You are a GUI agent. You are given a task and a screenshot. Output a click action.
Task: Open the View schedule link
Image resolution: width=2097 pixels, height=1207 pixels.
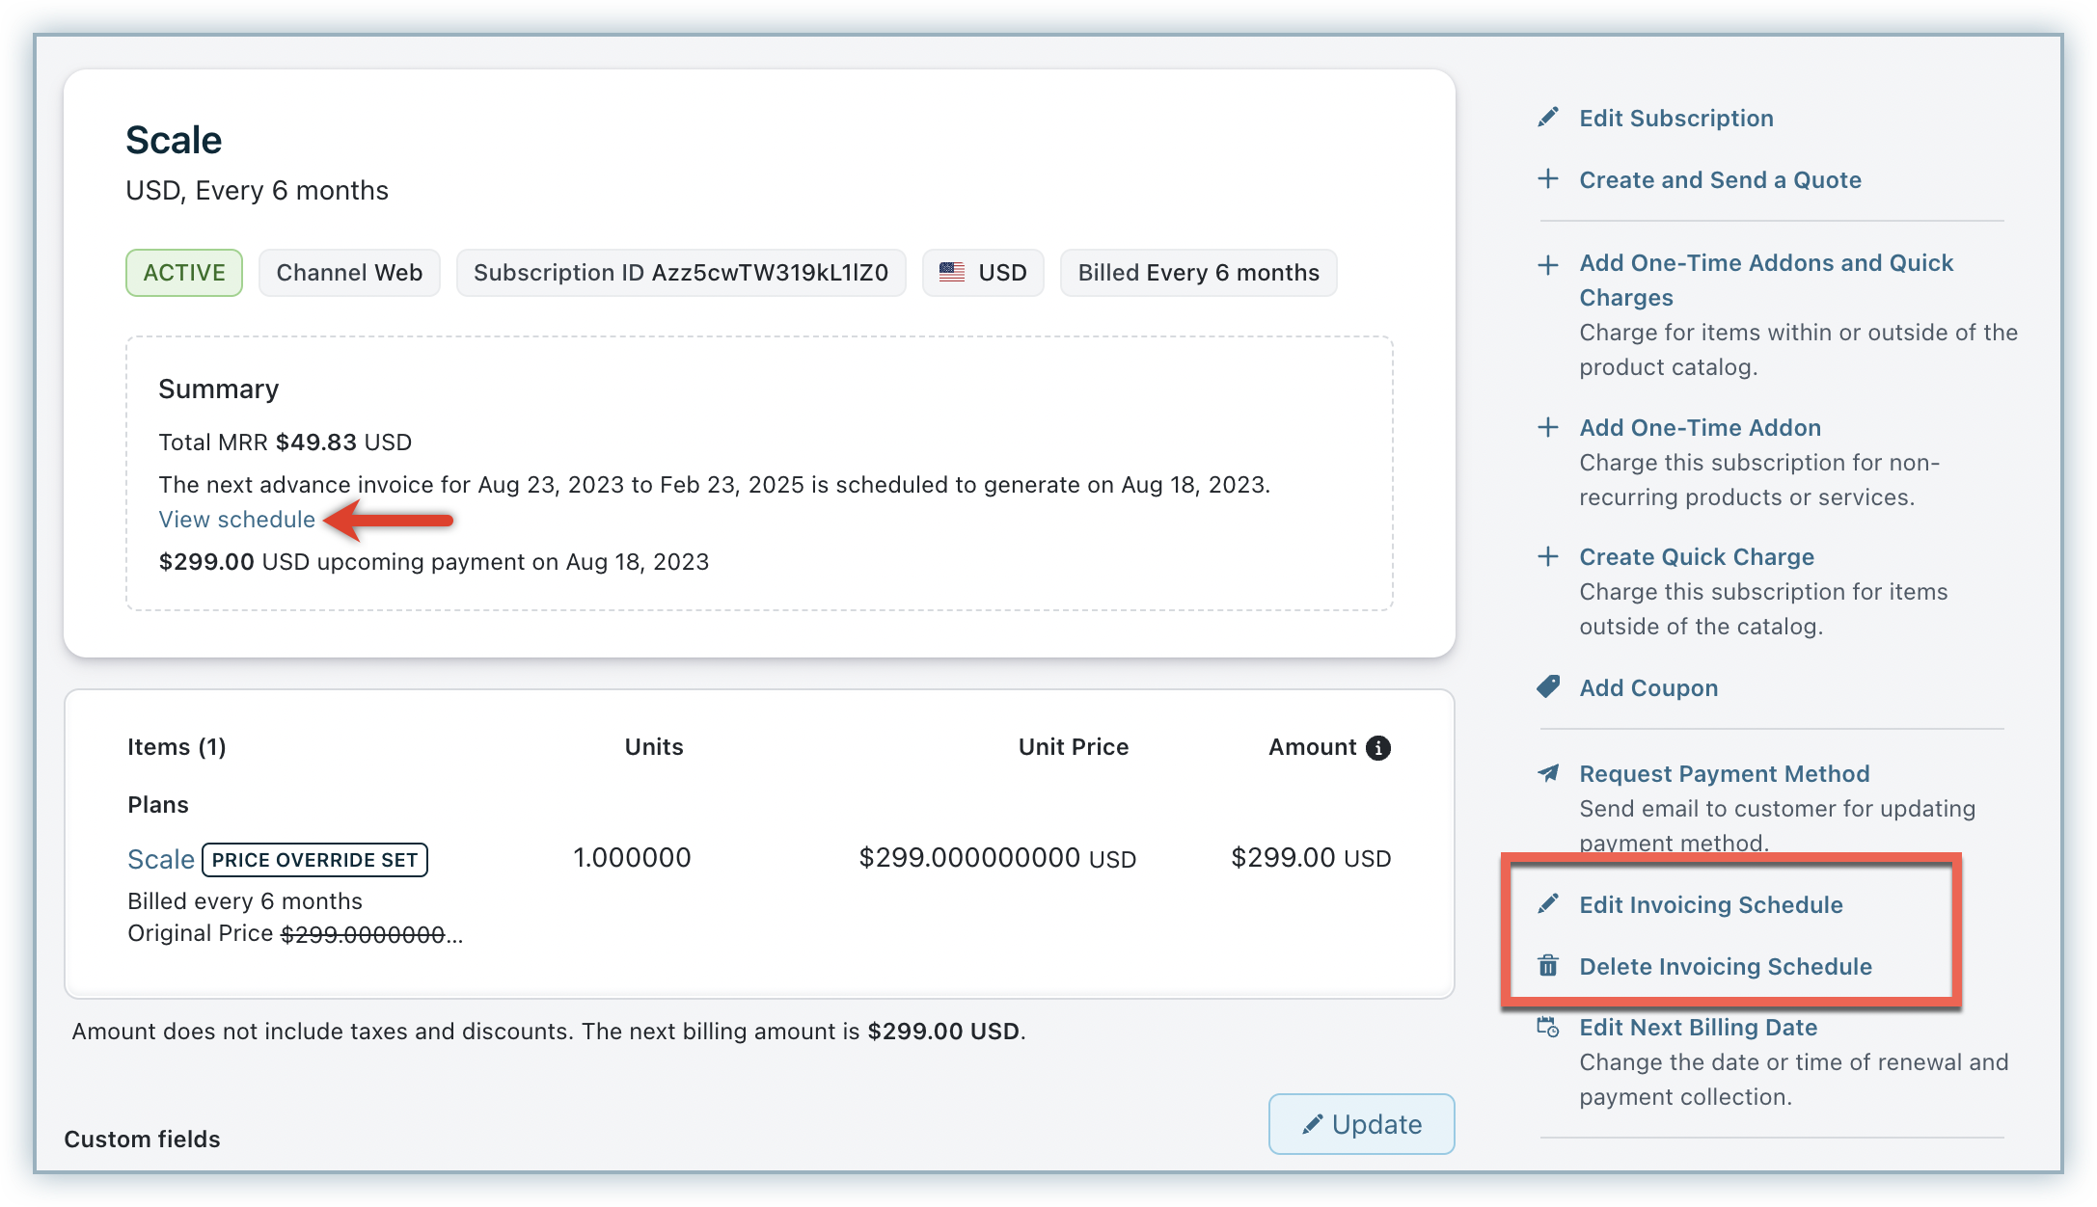[x=236, y=520]
